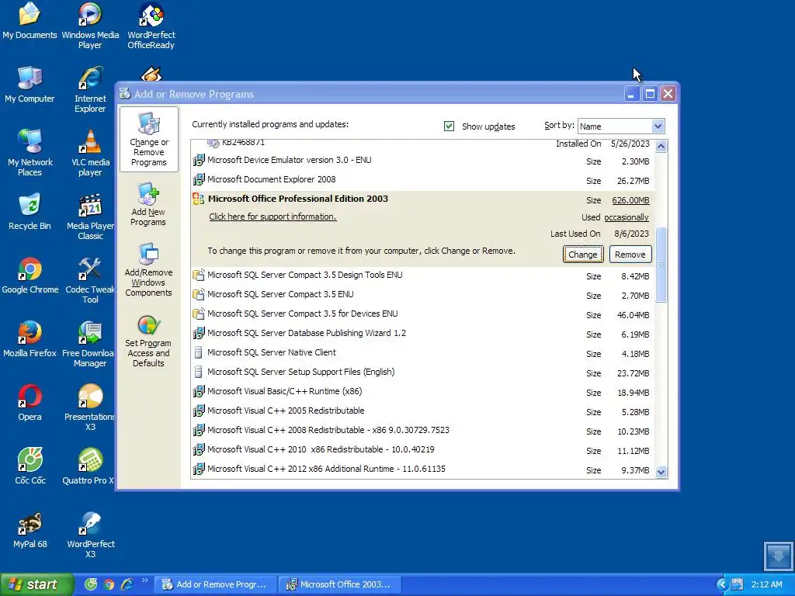This screenshot has width=795, height=596.
Task: Open Free Download Manager desktop shortcut
Action: pos(89,344)
